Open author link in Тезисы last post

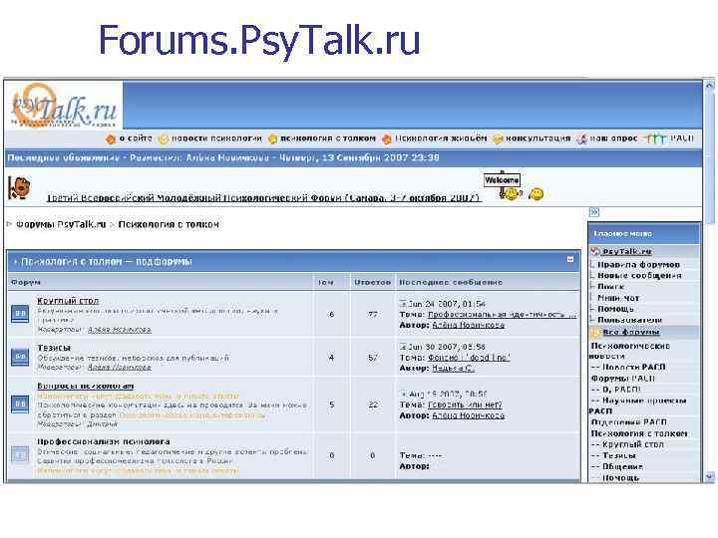click(x=453, y=368)
